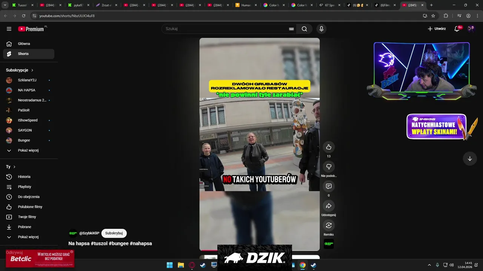Expand Pokaż więcej below Pobrane
This screenshot has height=271, width=483.
[x=29, y=237]
